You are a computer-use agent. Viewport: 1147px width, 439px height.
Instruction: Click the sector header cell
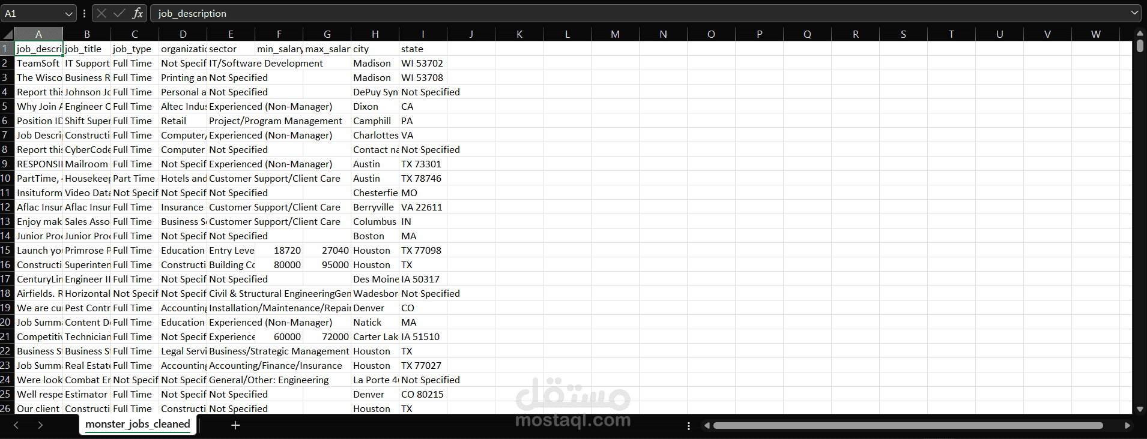click(x=231, y=49)
